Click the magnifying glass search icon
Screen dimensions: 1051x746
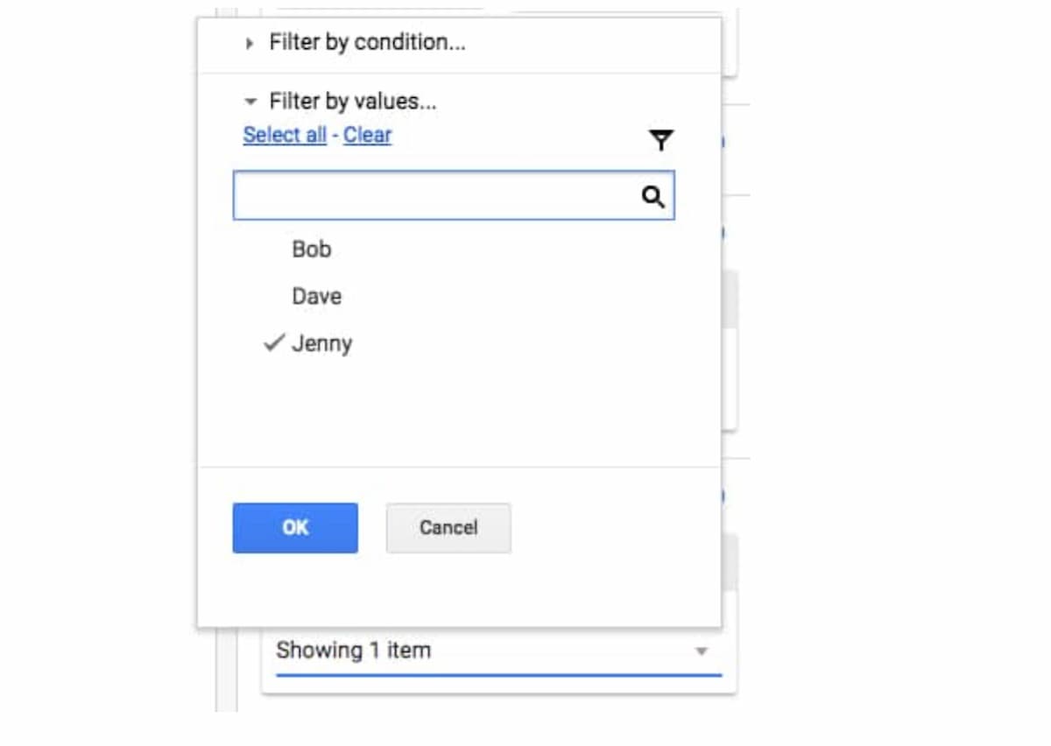pyautogui.click(x=652, y=196)
